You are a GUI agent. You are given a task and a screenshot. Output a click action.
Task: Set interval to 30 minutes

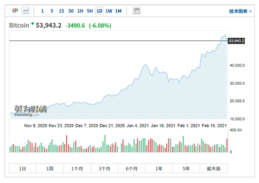[71, 11]
